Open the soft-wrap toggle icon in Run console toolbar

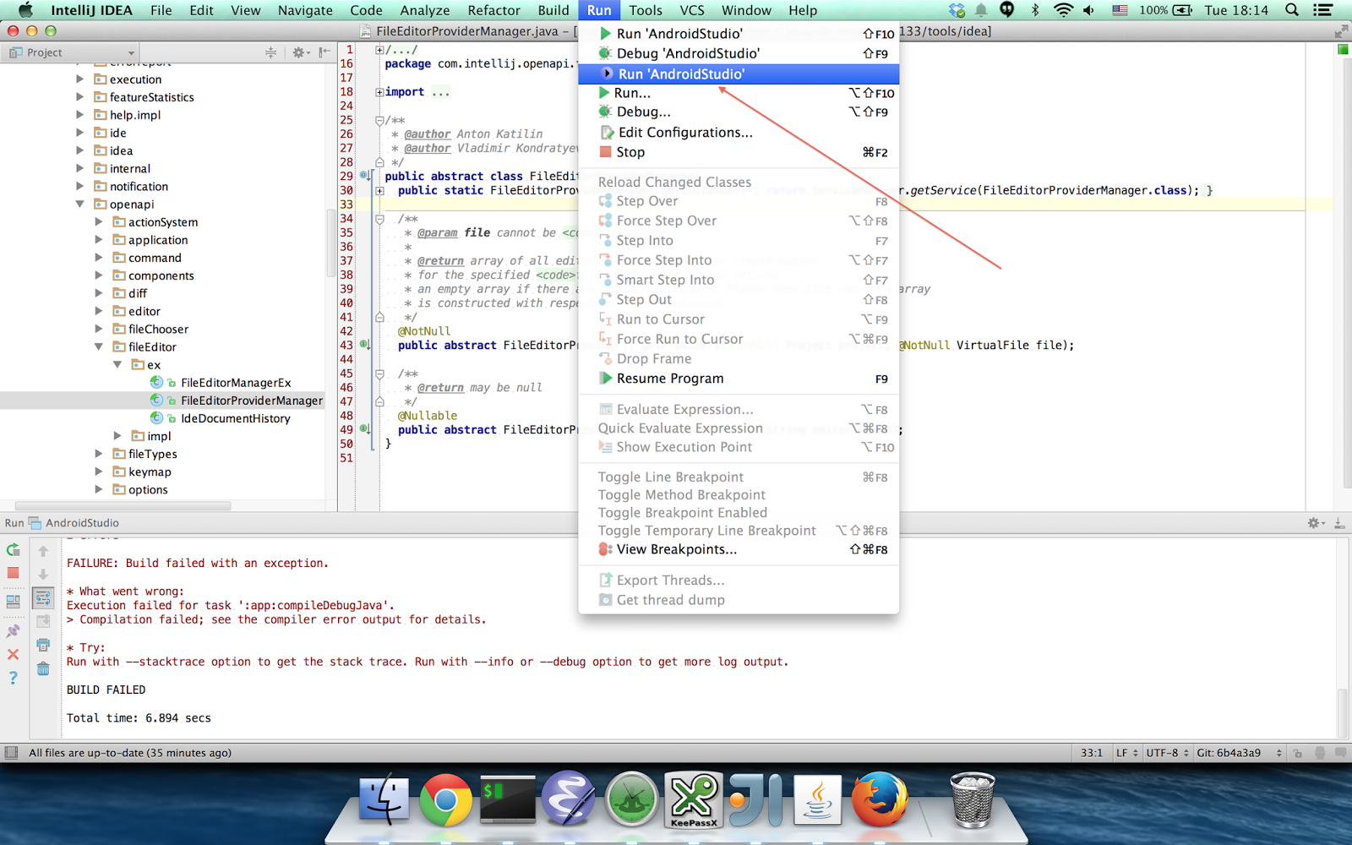(x=43, y=598)
